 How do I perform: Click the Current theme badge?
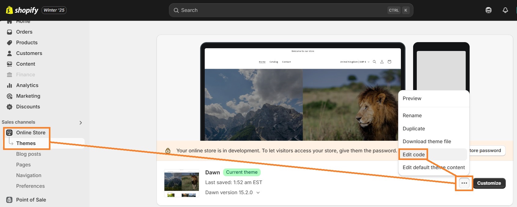pyautogui.click(x=242, y=172)
